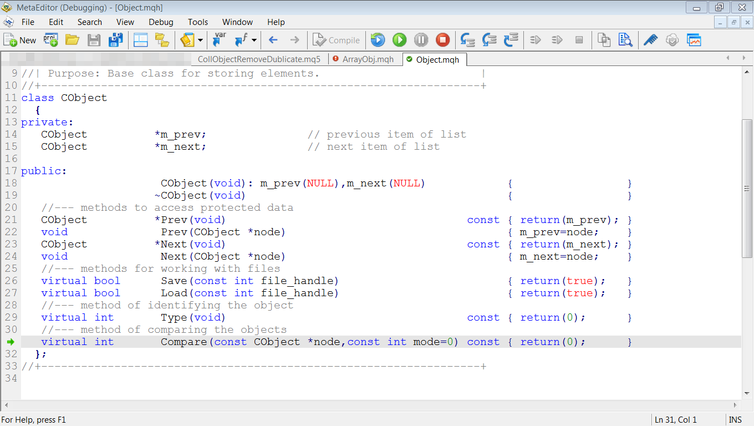Screen dimensions: 754x426
Task: Stop the debugging session
Action: tap(442, 40)
